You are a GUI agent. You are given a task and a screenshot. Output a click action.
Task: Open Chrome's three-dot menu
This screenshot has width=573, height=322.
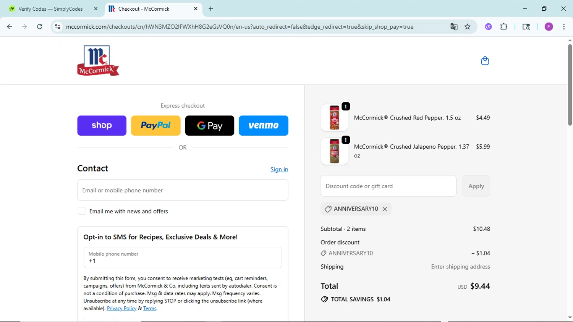click(x=564, y=27)
